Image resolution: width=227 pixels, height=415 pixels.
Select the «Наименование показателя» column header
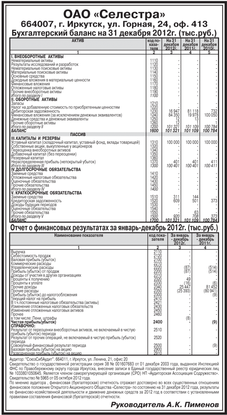tap(78, 235)
